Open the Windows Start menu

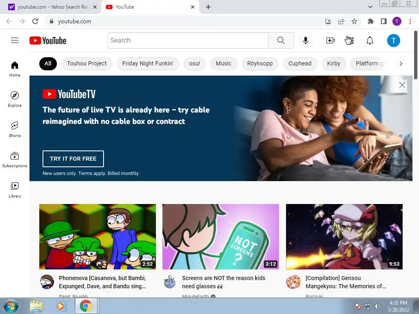point(11,306)
